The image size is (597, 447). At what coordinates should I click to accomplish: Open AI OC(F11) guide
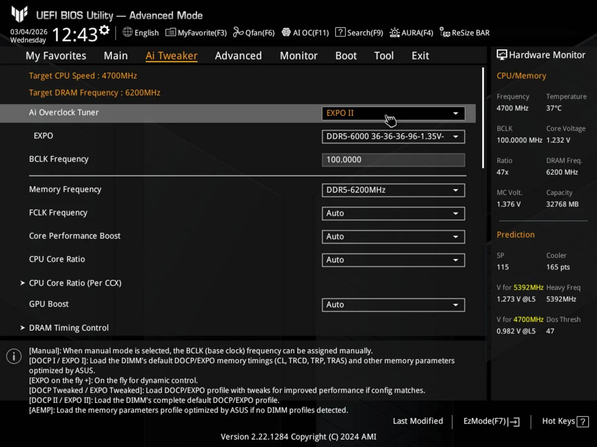[305, 33]
